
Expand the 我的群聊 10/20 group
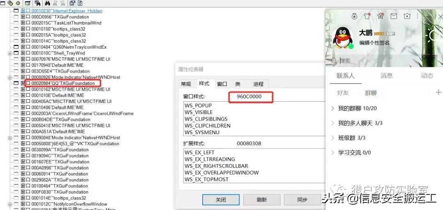(x=333, y=108)
